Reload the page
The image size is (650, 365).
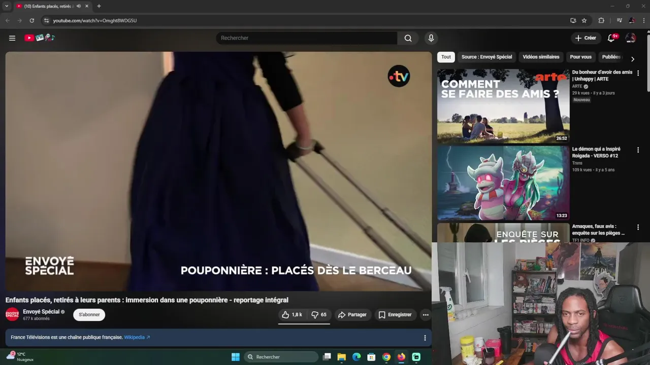[x=31, y=20]
